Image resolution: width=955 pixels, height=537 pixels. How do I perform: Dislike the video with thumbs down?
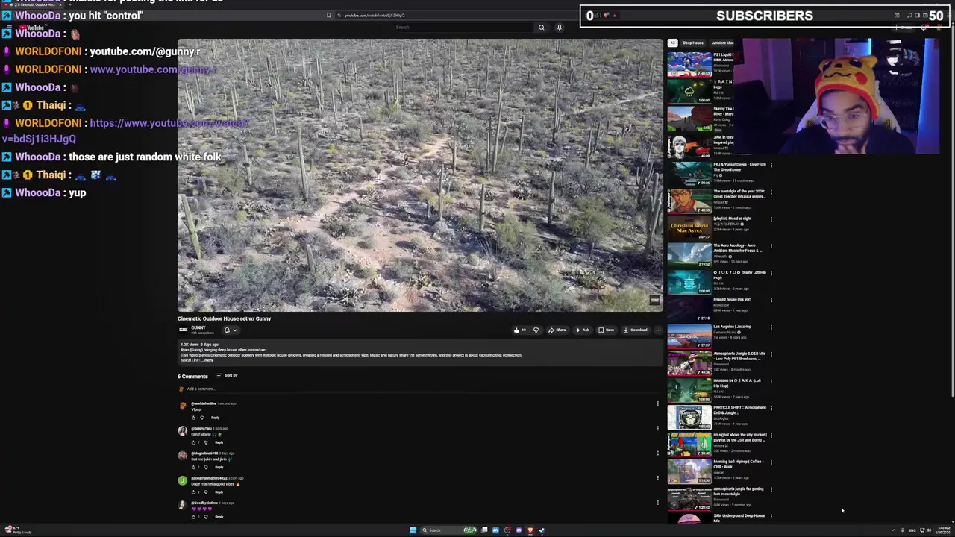(536, 330)
